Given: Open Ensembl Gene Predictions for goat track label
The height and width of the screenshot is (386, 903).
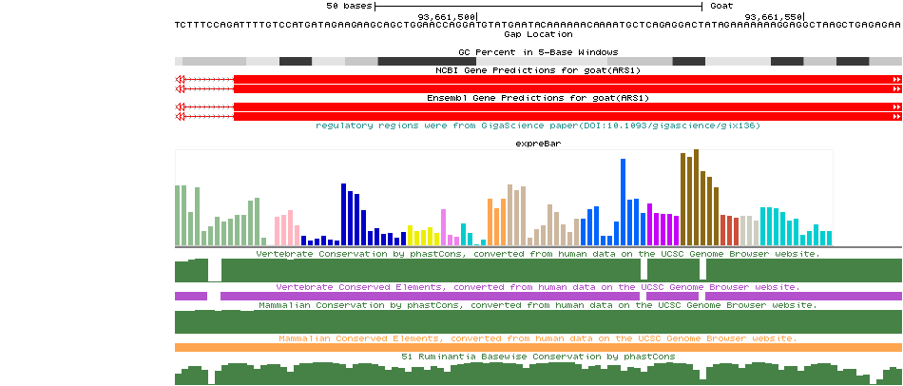Looking at the screenshot, I should pos(538,98).
